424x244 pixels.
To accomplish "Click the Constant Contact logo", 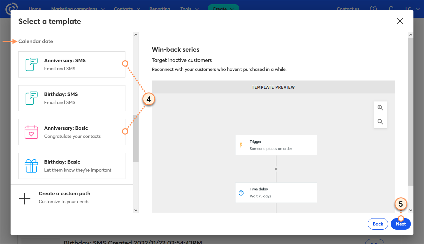I will tap(12, 9).
